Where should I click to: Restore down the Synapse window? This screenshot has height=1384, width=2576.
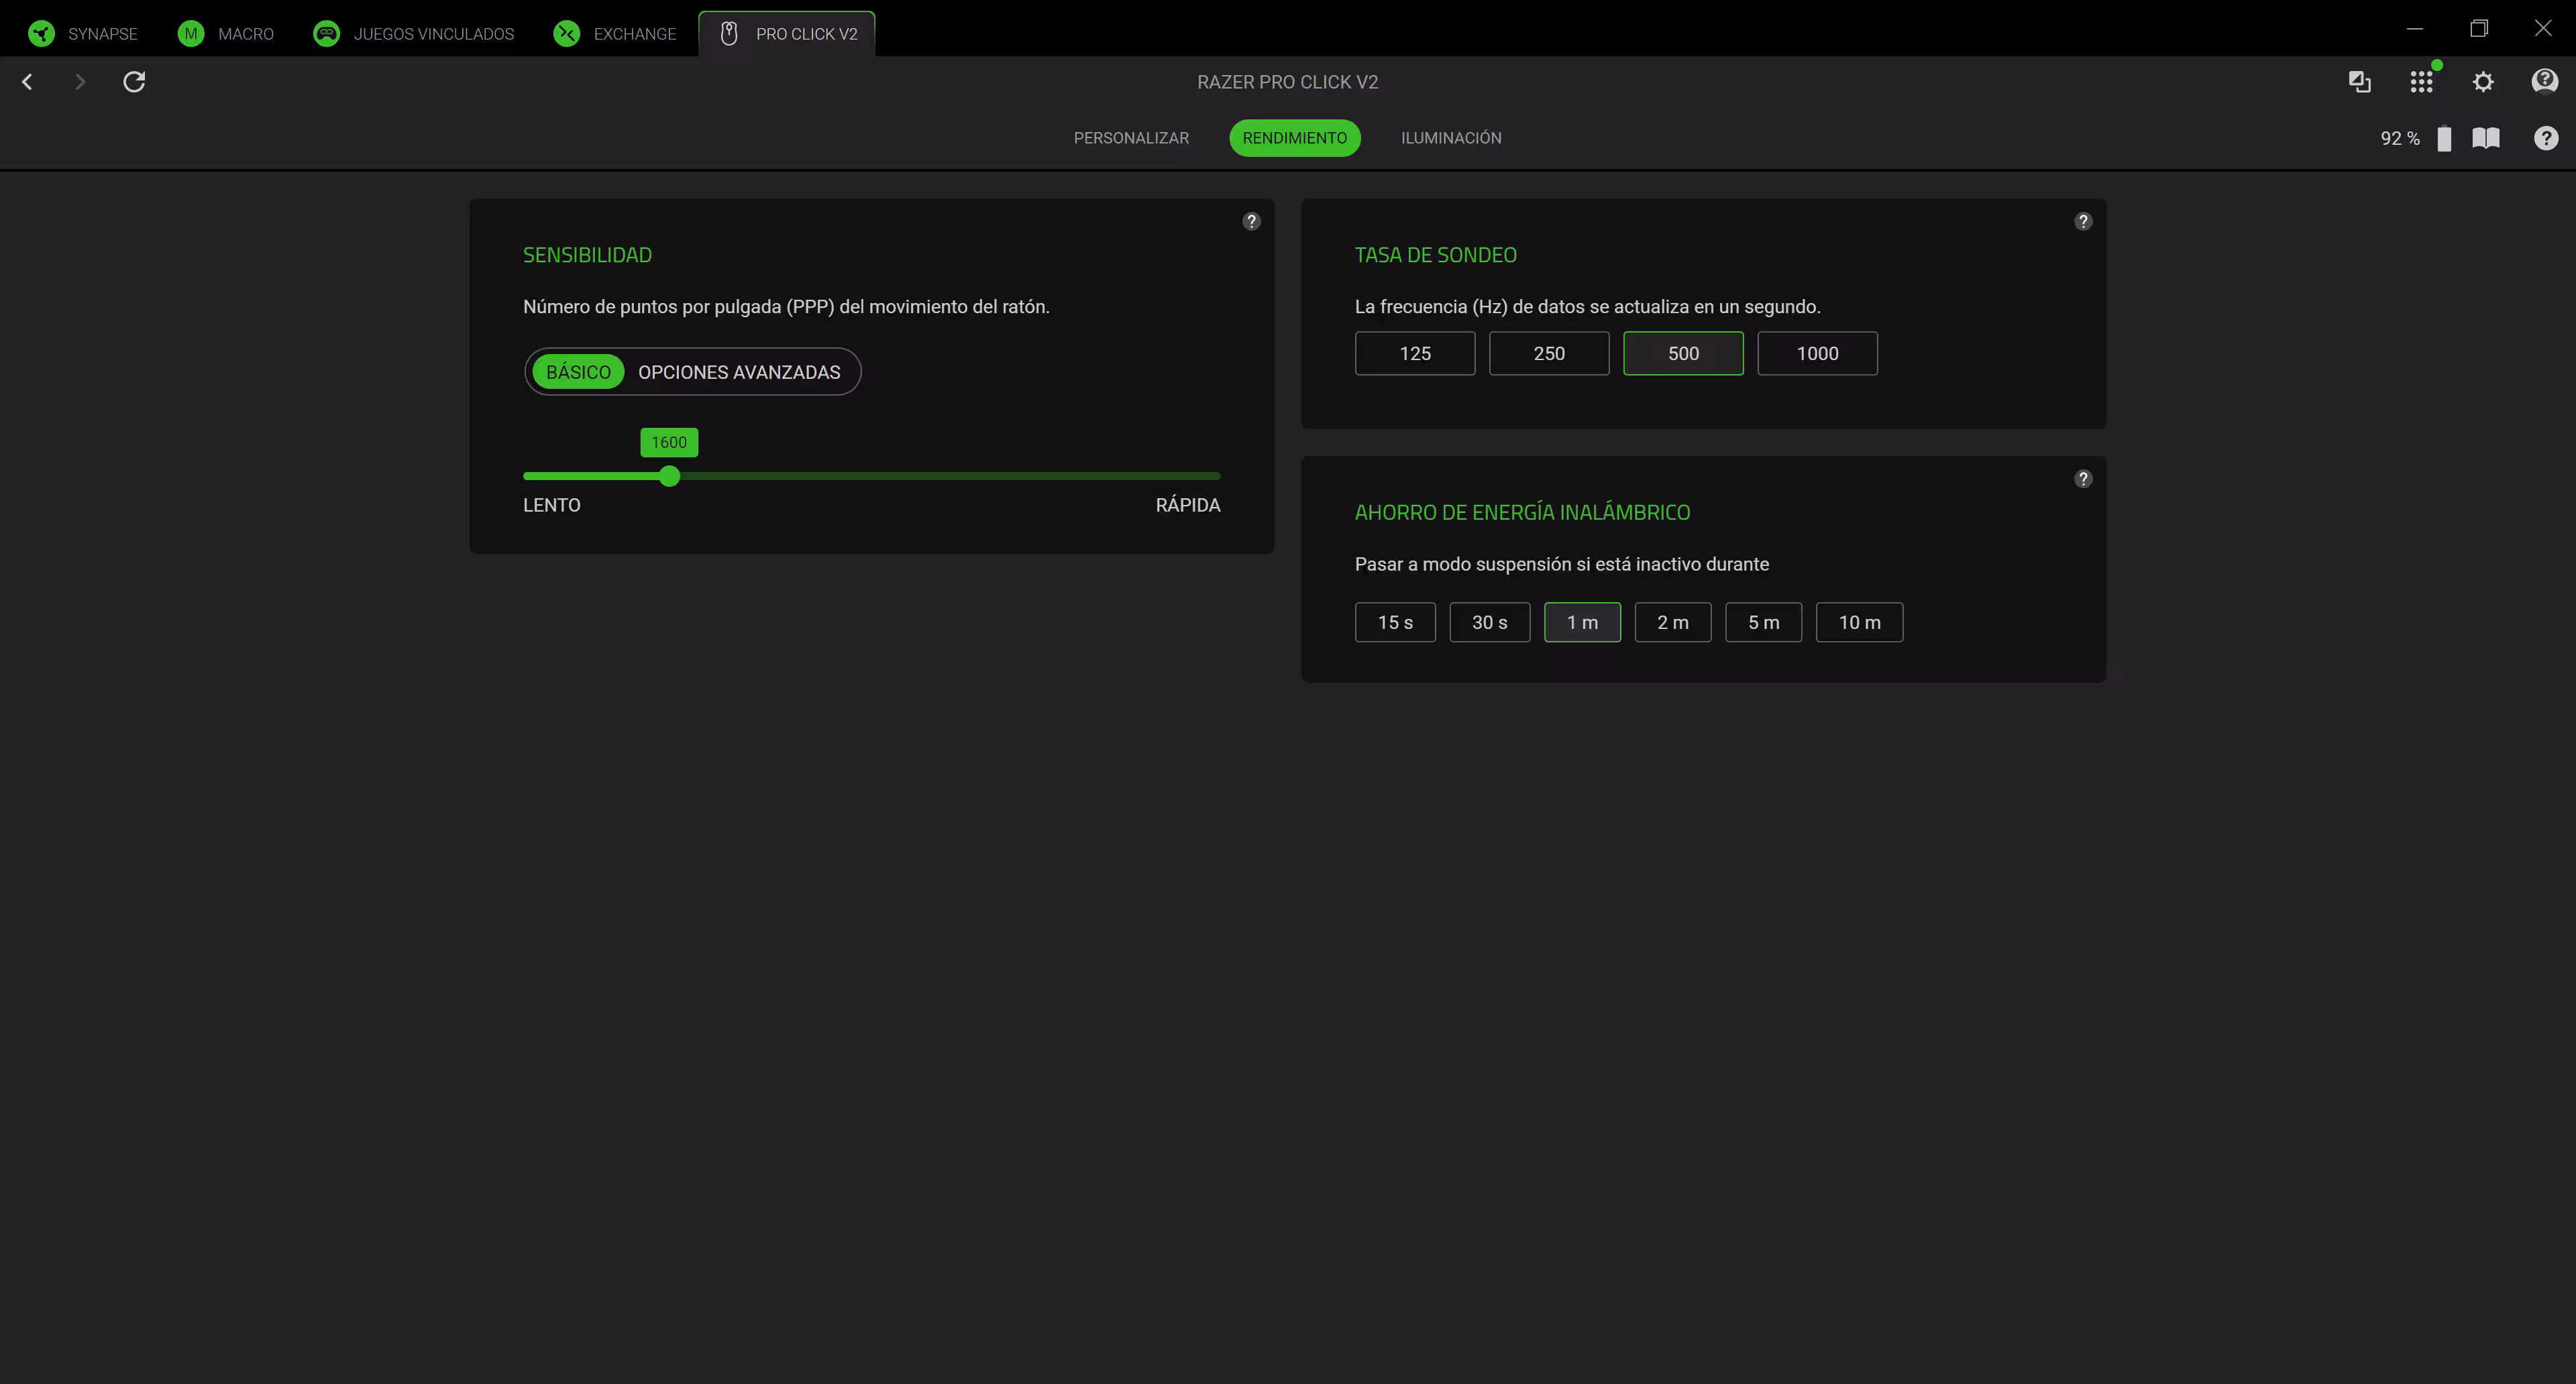point(2479,28)
